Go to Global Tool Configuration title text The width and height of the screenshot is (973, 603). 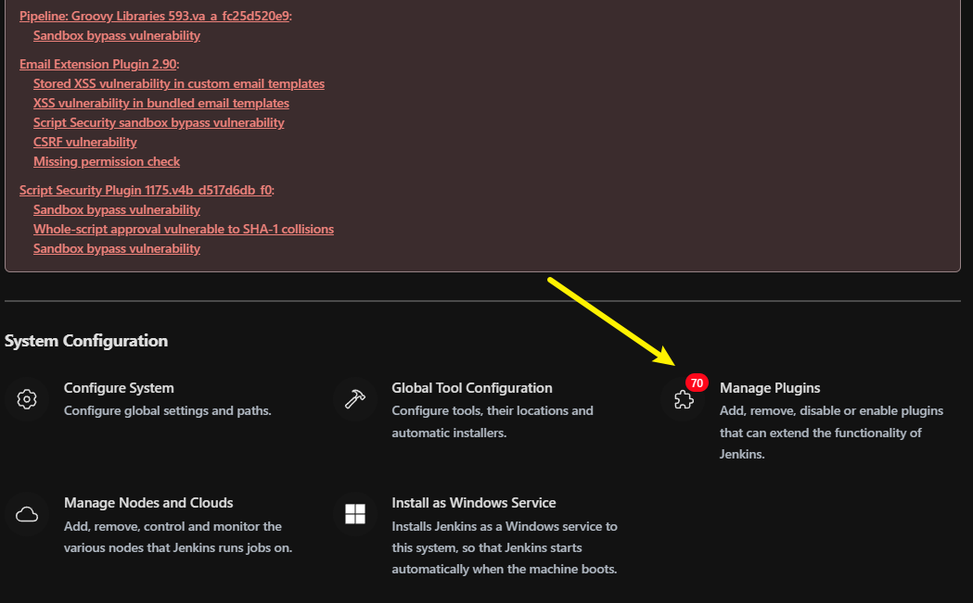click(472, 388)
